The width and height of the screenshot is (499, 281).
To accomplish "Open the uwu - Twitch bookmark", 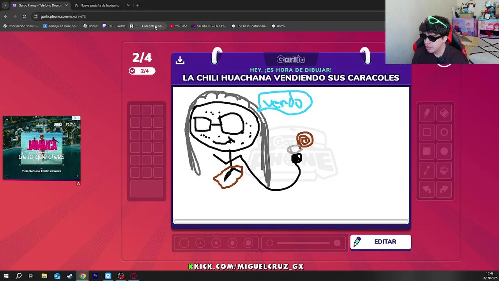I will click(113, 26).
